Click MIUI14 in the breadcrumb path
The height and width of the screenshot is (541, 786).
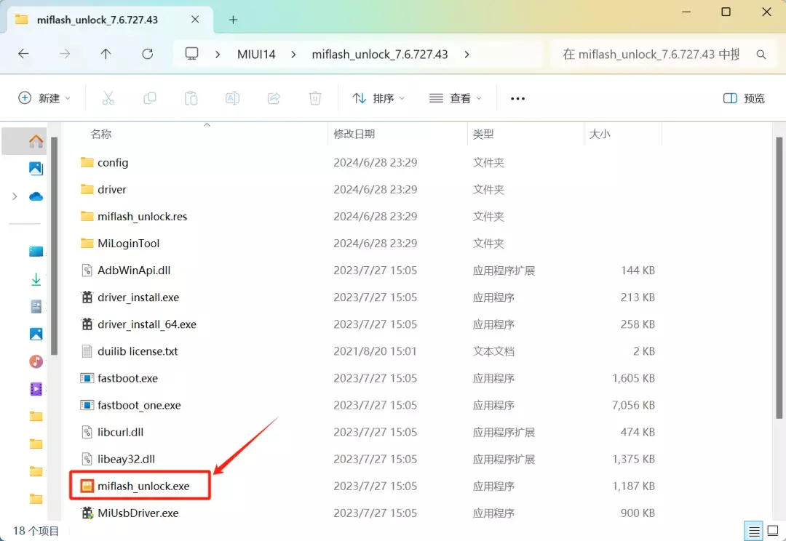pos(256,54)
